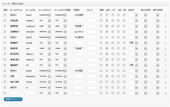Click the 初期値 input for the break3 row
This screenshot has width=170, height=107.
pyautogui.click(x=79, y=71)
